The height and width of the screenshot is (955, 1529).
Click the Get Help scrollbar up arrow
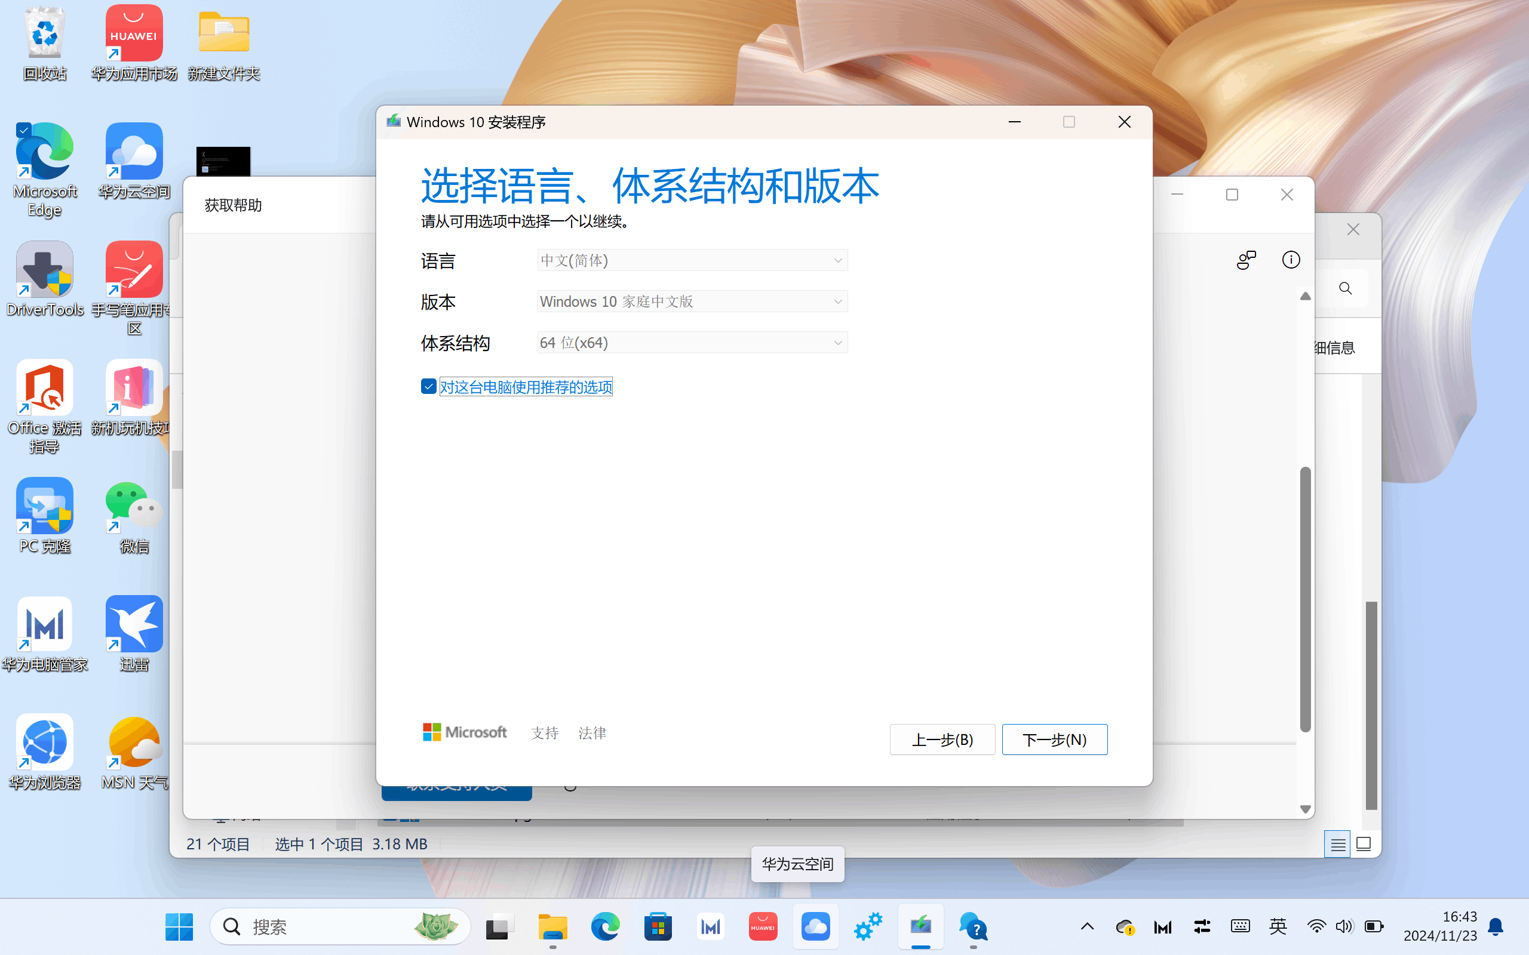point(1306,296)
